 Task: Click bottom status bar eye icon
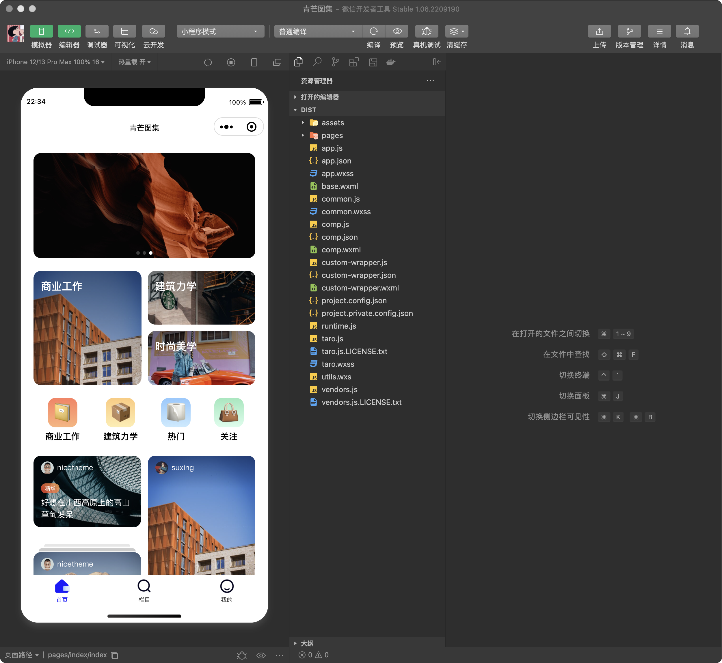[x=261, y=655]
